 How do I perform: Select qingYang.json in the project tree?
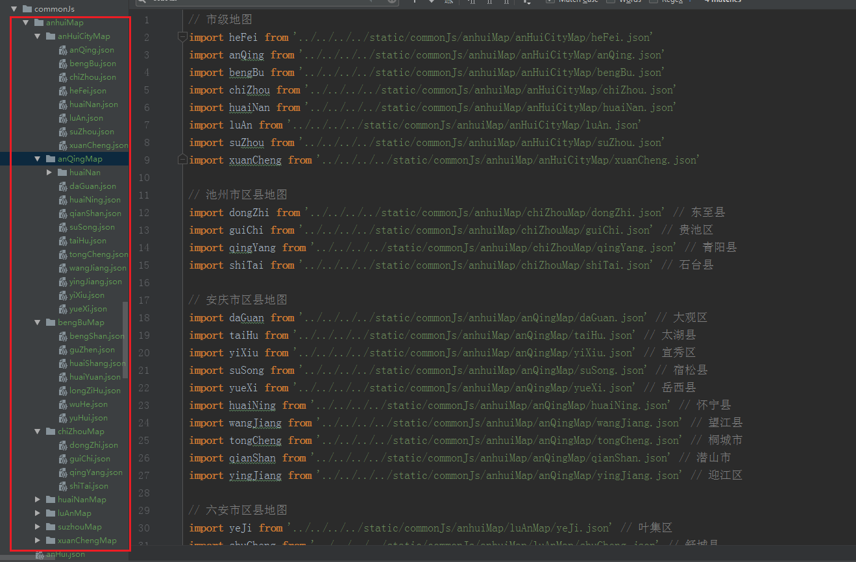coord(96,472)
